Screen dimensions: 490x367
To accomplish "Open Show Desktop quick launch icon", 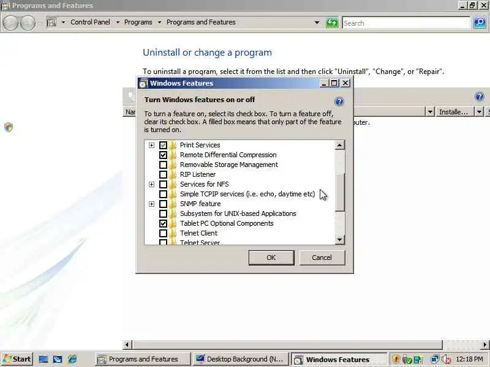I will [43, 359].
